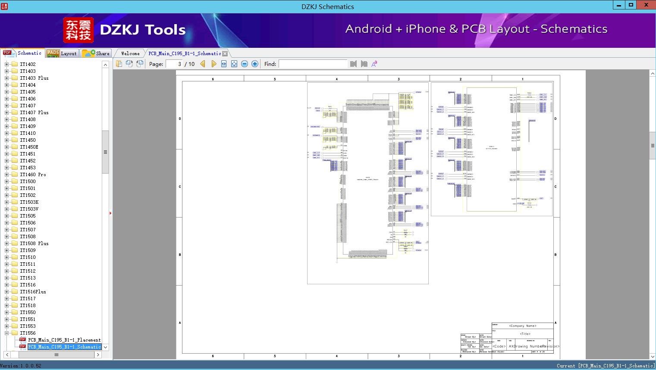
Task: Select the IT1512 tree item
Action: 28,271
